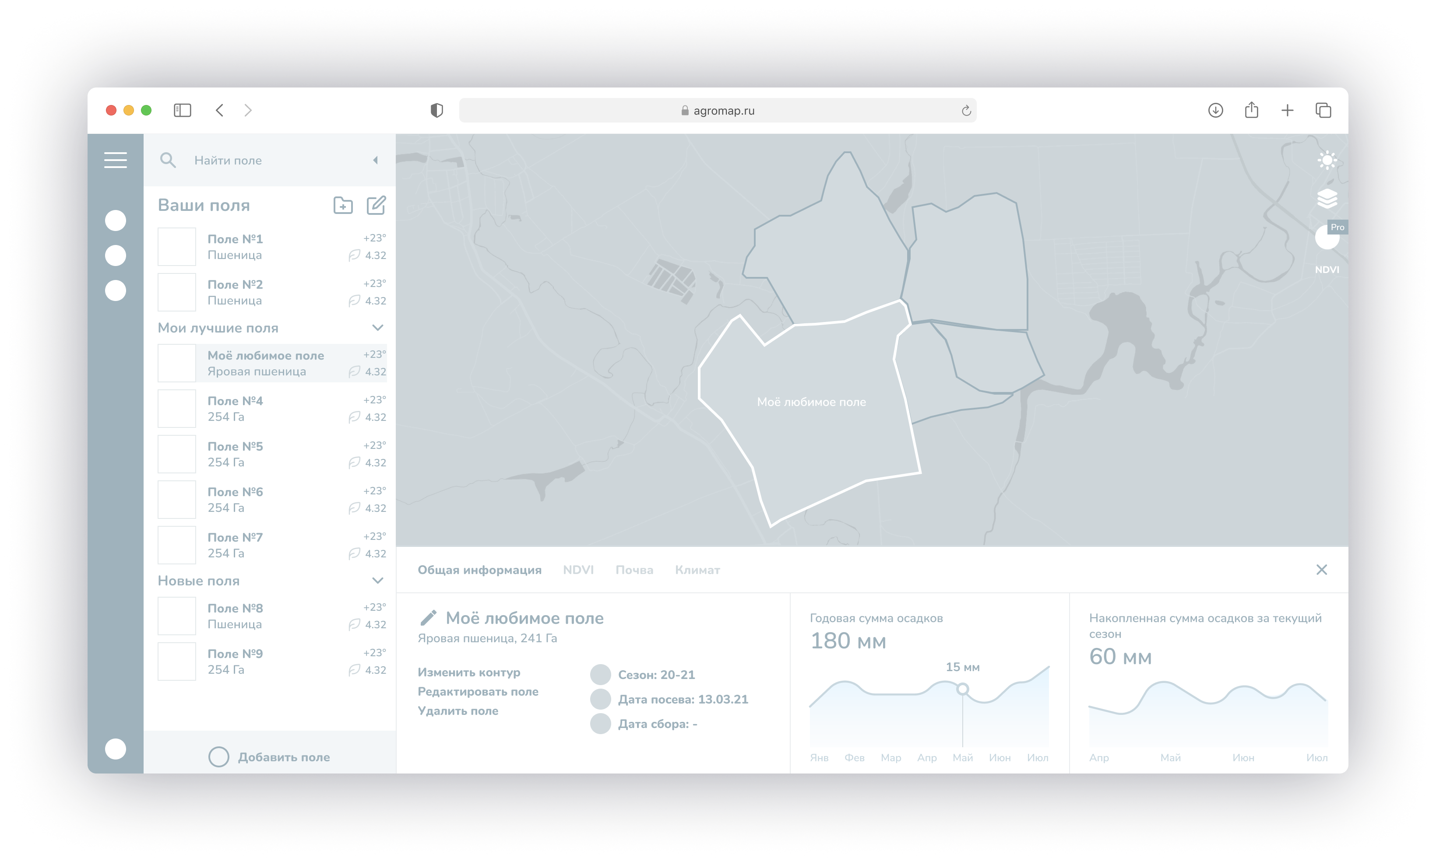The width and height of the screenshot is (1436, 861).
Task: Click the 60 мм accumulated precipitation value
Action: coord(1119,657)
